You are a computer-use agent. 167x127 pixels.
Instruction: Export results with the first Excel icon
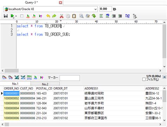coord(17,77)
